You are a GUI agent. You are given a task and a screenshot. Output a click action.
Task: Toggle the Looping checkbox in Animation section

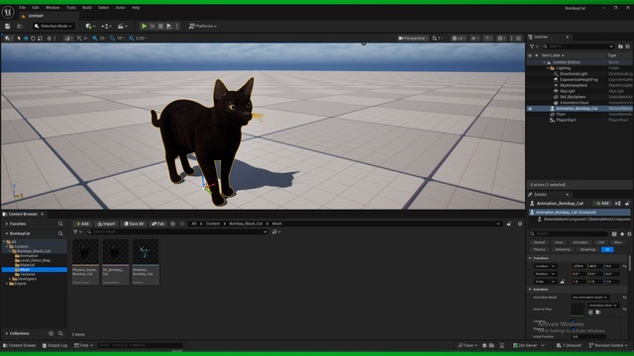point(574,321)
